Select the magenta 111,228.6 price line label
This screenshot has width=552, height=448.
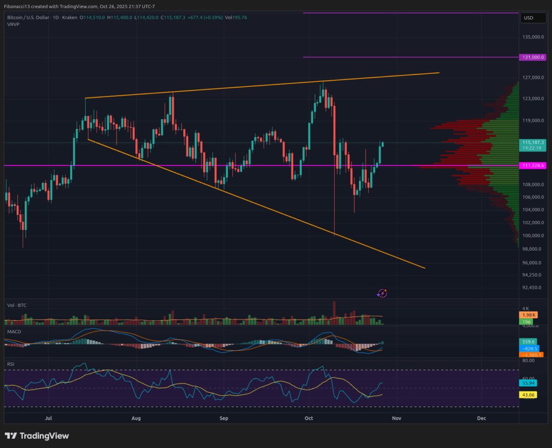click(533, 165)
